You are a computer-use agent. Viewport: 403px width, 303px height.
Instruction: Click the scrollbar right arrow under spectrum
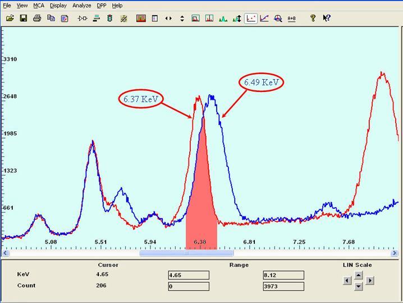(x=394, y=253)
